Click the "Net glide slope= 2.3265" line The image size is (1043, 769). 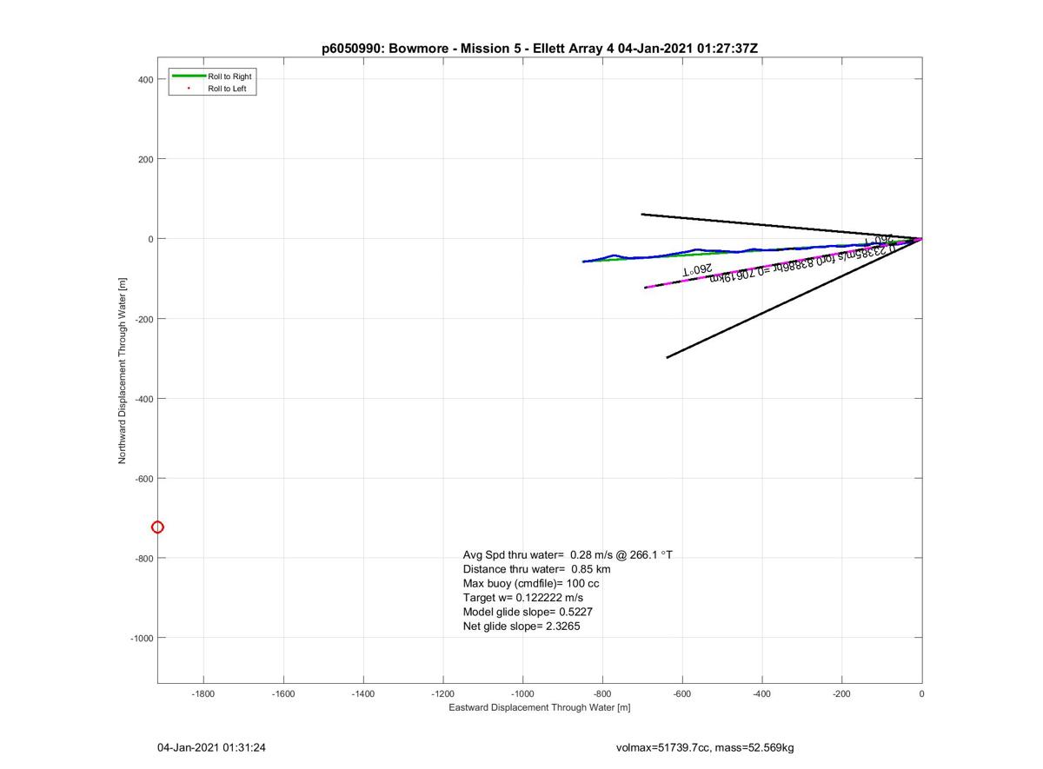pyautogui.click(x=521, y=626)
